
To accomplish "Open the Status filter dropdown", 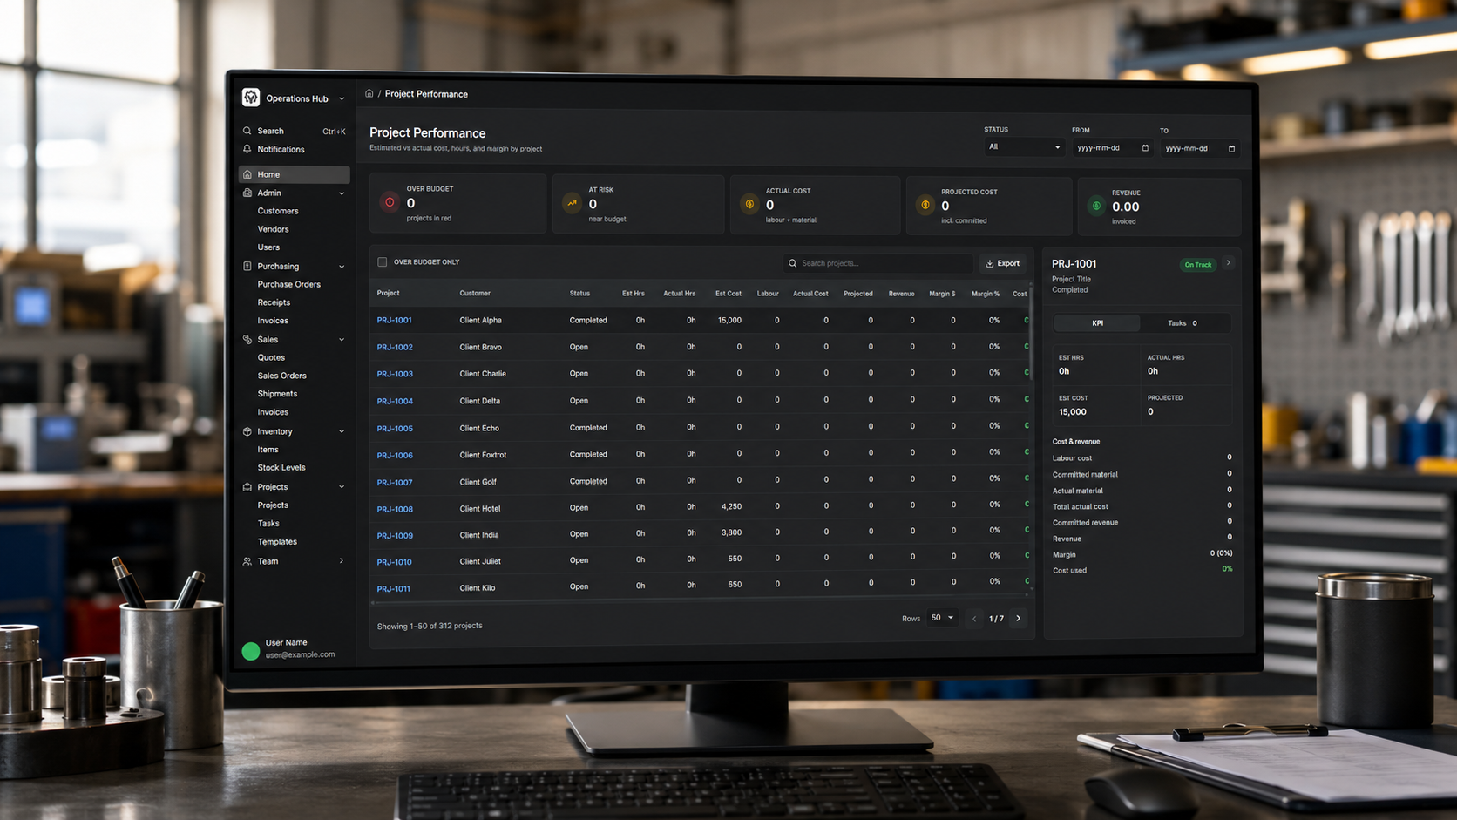I will pyautogui.click(x=1024, y=147).
